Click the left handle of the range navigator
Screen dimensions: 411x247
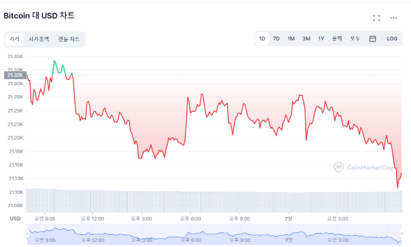[x=27, y=235]
